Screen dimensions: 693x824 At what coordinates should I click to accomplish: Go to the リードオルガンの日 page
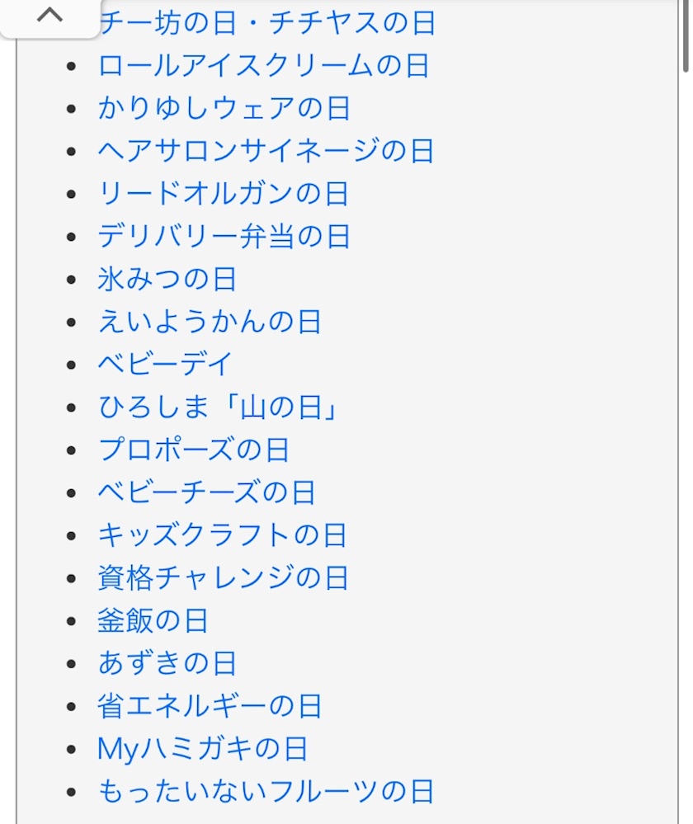[223, 194]
